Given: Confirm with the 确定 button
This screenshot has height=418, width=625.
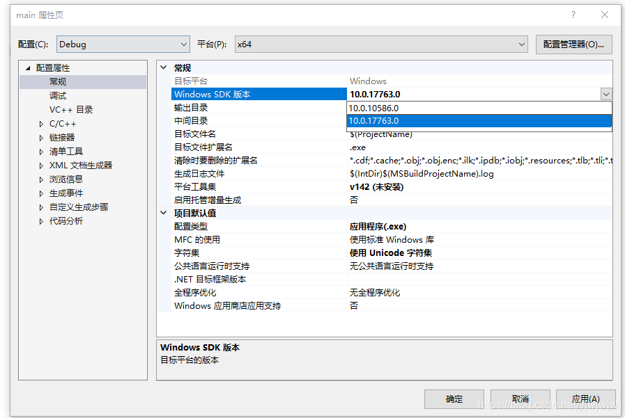Looking at the screenshot, I should click(x=454, y=399).
